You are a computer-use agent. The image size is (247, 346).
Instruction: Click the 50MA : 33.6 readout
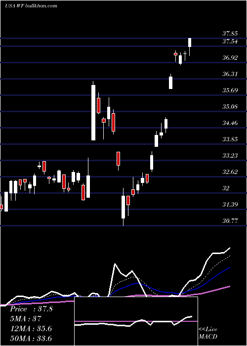coord(31,339)
